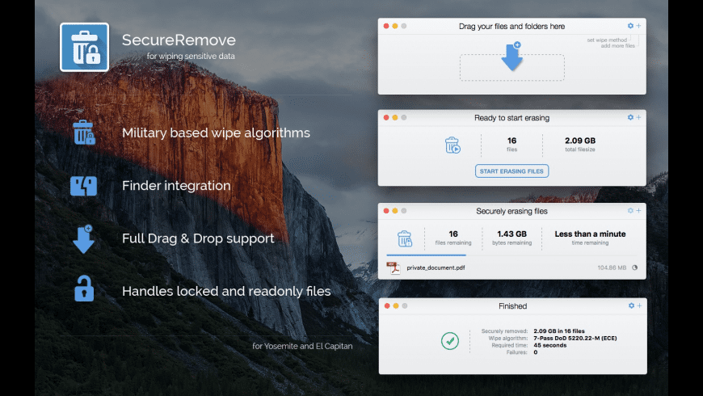
Task: Click the SecureRemove app logo icon
Action: pos(84,47)
